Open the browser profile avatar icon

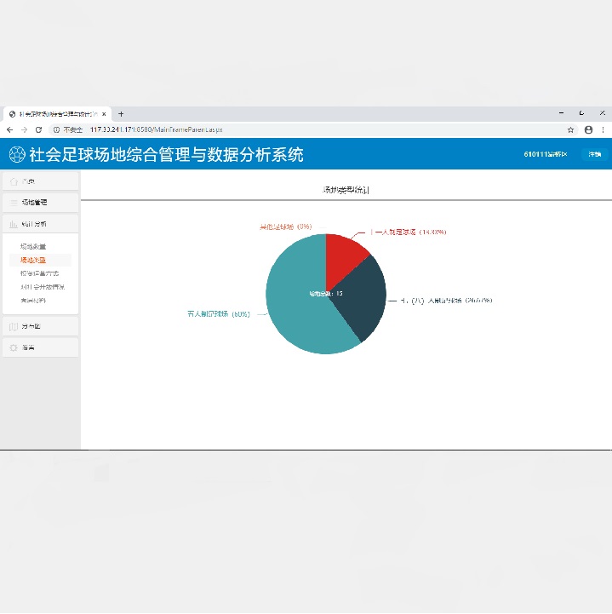pos(588,129)
